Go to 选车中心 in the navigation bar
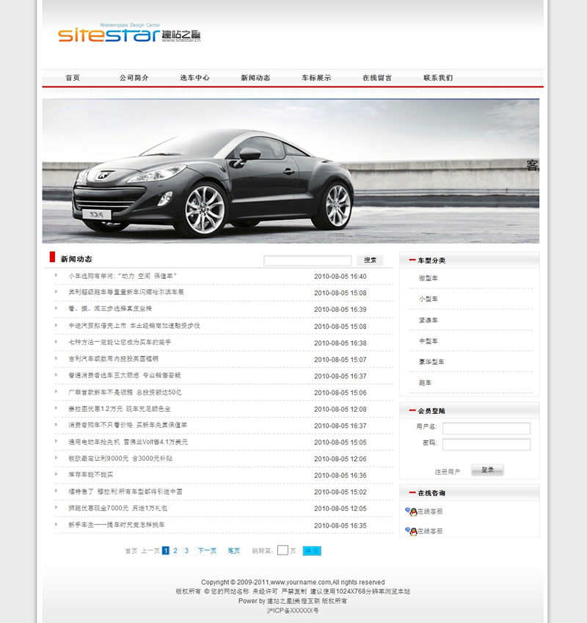 pyautogui.click(x=194, y=78)
